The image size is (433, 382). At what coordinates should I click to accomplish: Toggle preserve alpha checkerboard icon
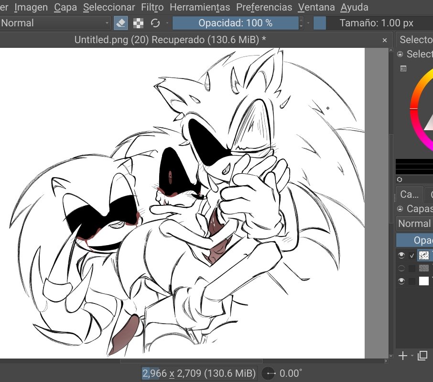coord(138,23)
